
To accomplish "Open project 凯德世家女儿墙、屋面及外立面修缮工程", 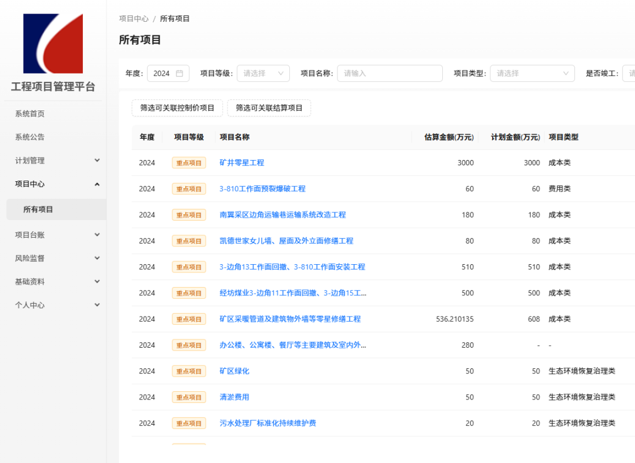I will tap(286, 241).
